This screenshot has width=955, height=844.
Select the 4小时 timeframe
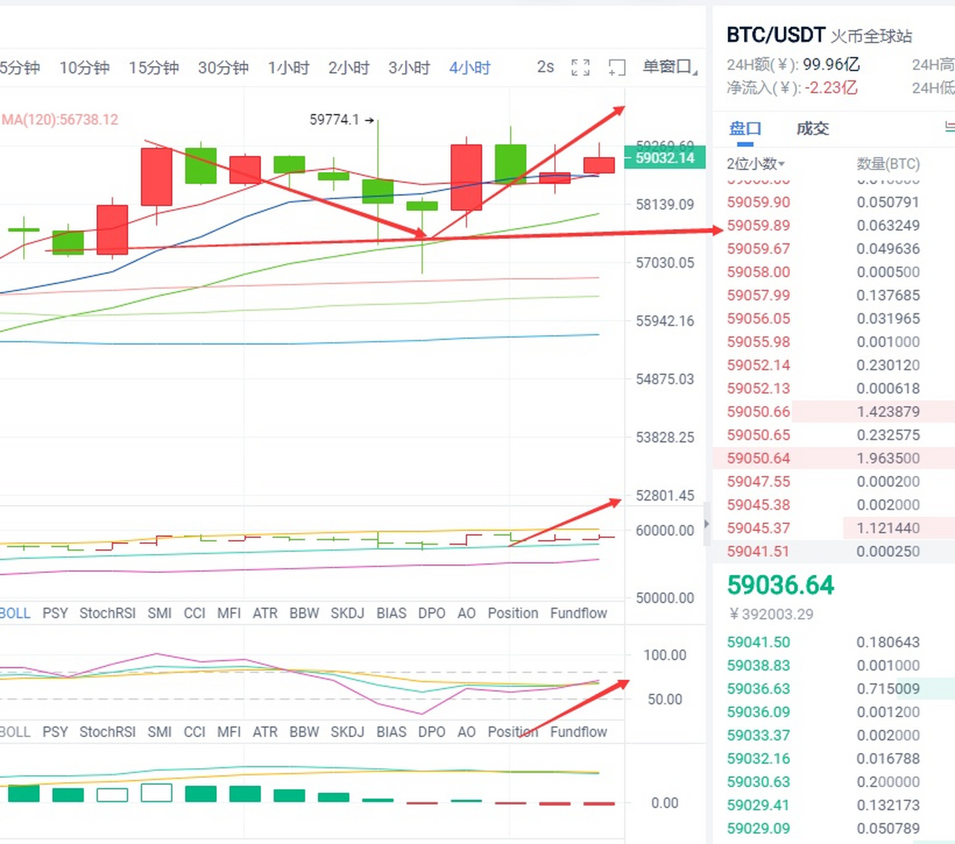pyautogui.click(x=470, y=67)
